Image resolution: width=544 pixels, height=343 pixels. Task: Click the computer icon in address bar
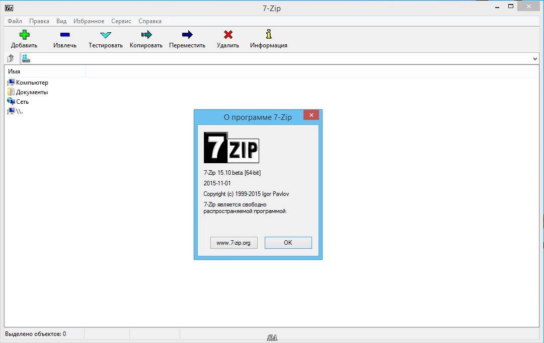pos(26,58)
